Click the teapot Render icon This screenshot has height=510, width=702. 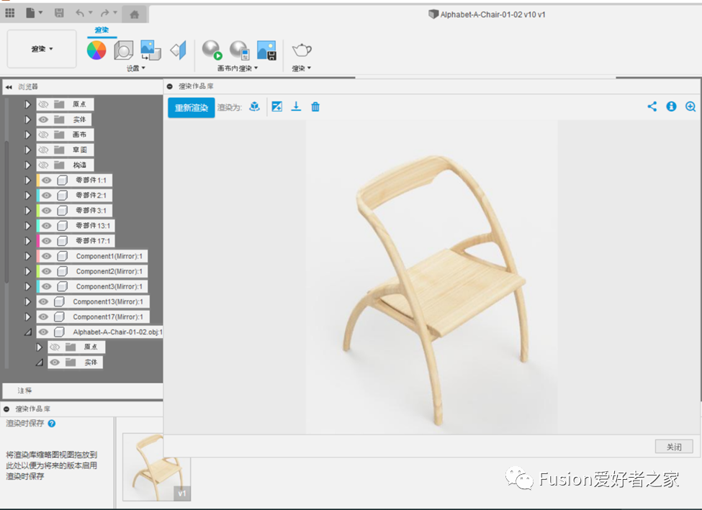pos(302,50)
